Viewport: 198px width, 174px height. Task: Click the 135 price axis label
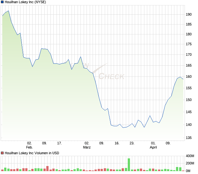click(x=189, y=138)
